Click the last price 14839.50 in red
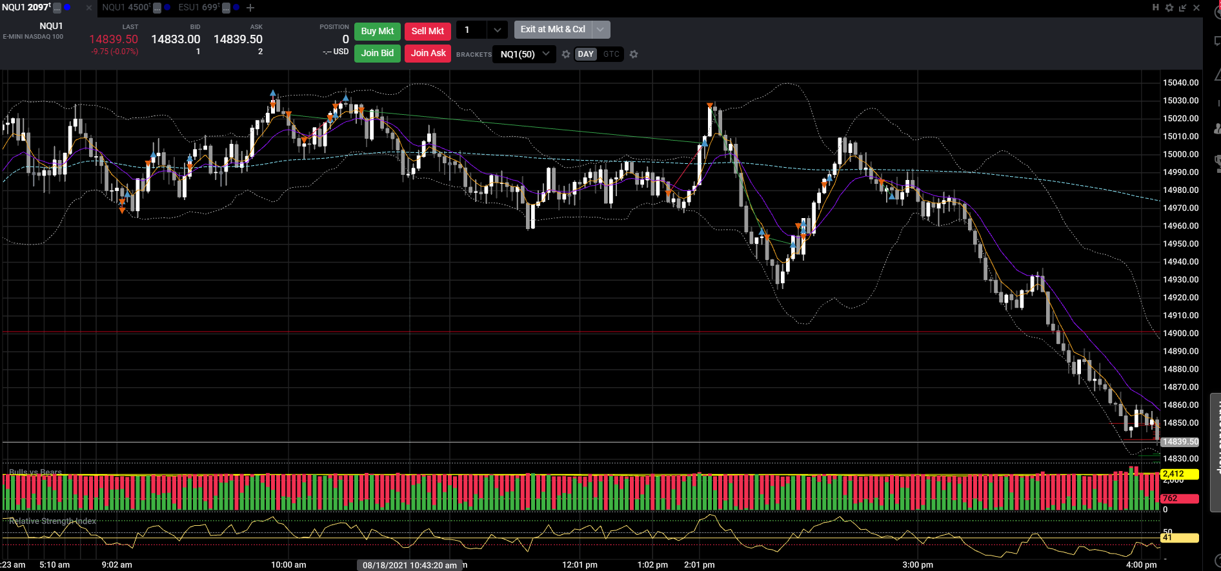This screenshot has width=1221, height=571. pyautogui.click(x=114, y=39)
